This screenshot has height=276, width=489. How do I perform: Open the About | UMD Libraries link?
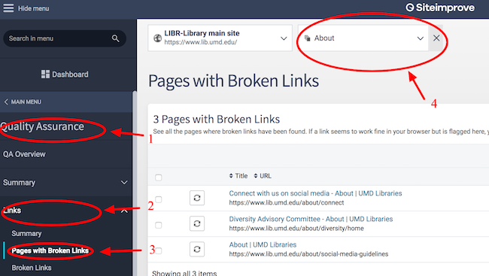(x=263, y=244)
